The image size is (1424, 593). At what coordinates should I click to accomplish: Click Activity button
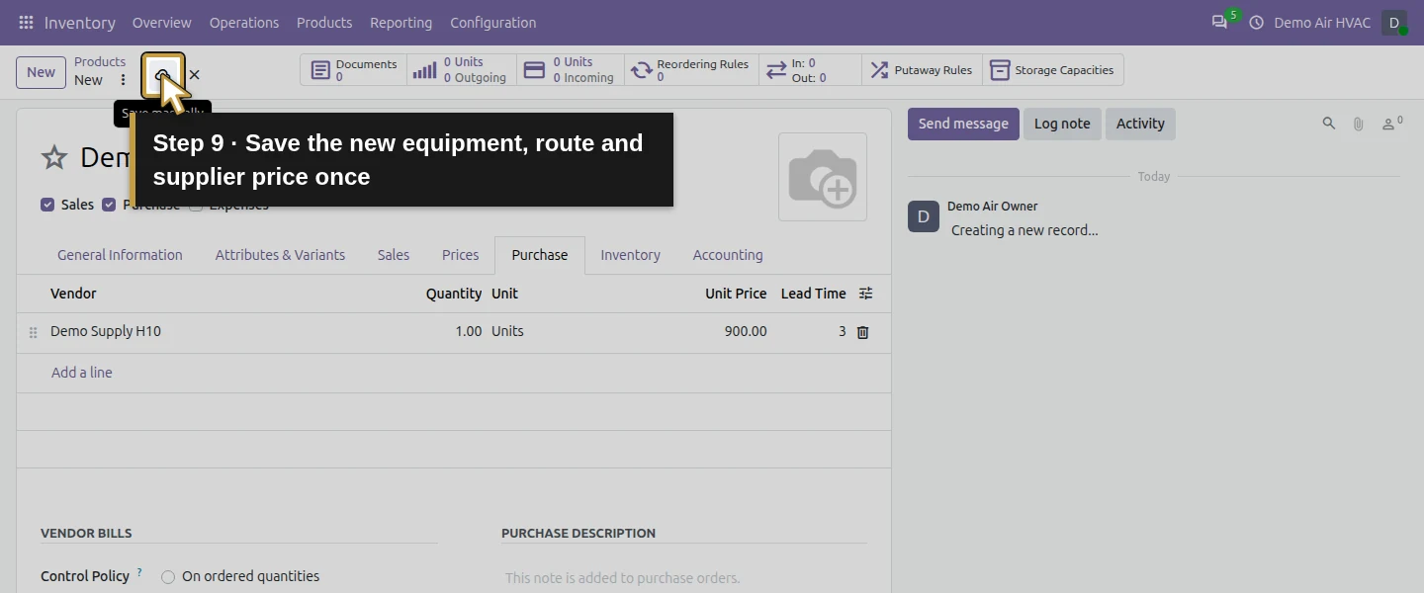coord(1140,124)
